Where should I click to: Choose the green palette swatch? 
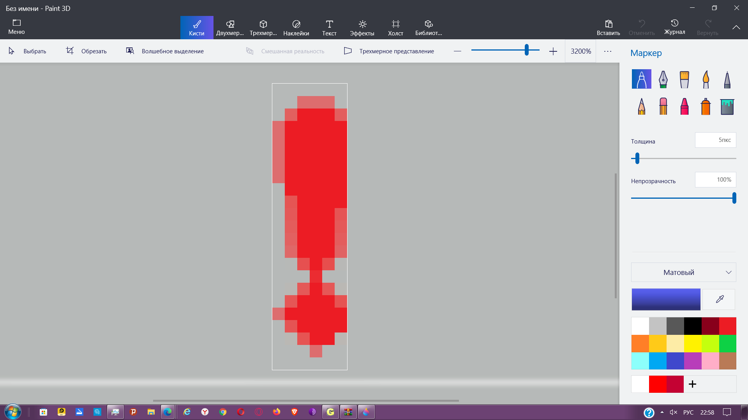tap(728, 343)
